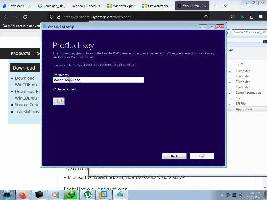Open the Translations link

coord(27,111)
